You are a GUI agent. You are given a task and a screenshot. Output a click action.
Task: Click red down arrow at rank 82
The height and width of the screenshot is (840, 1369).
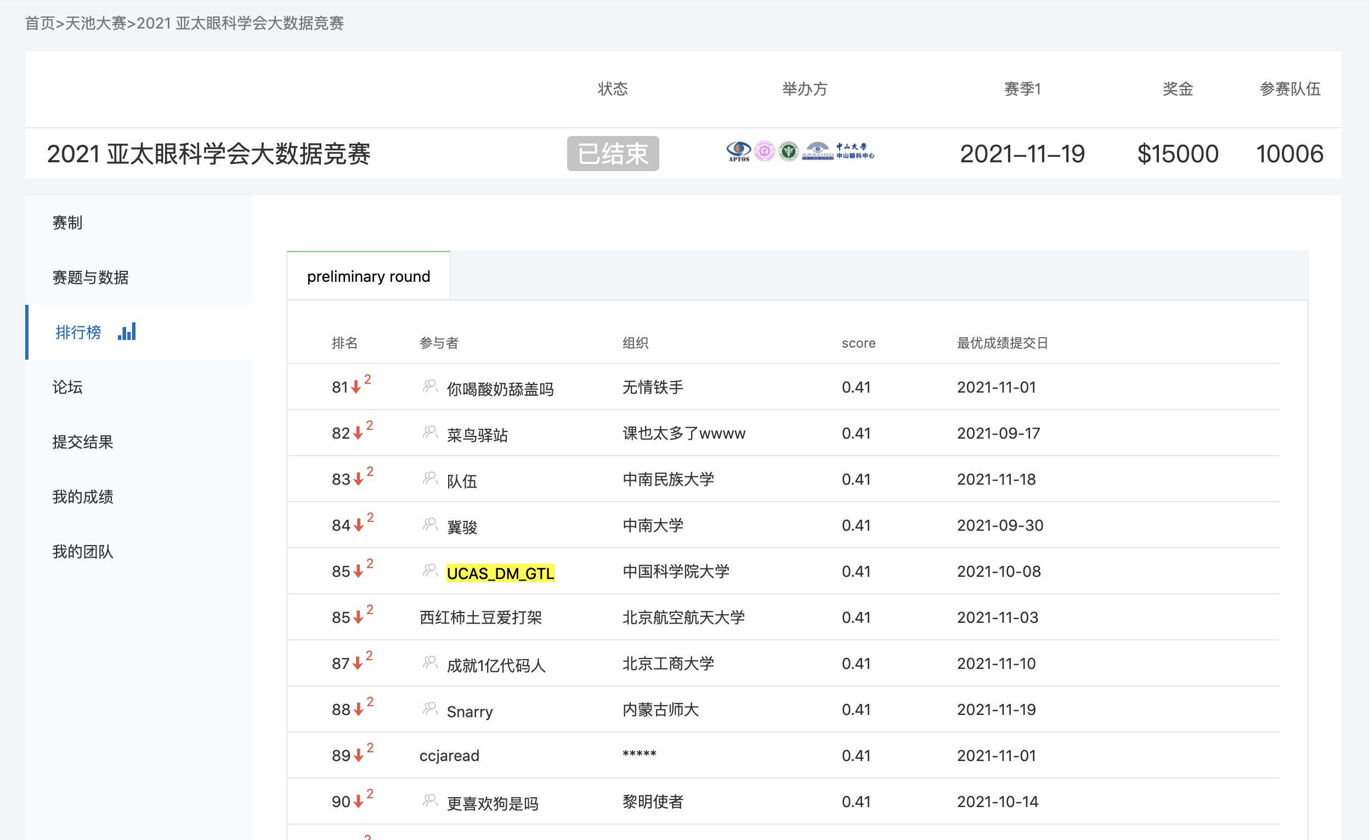tap(358, 433)
